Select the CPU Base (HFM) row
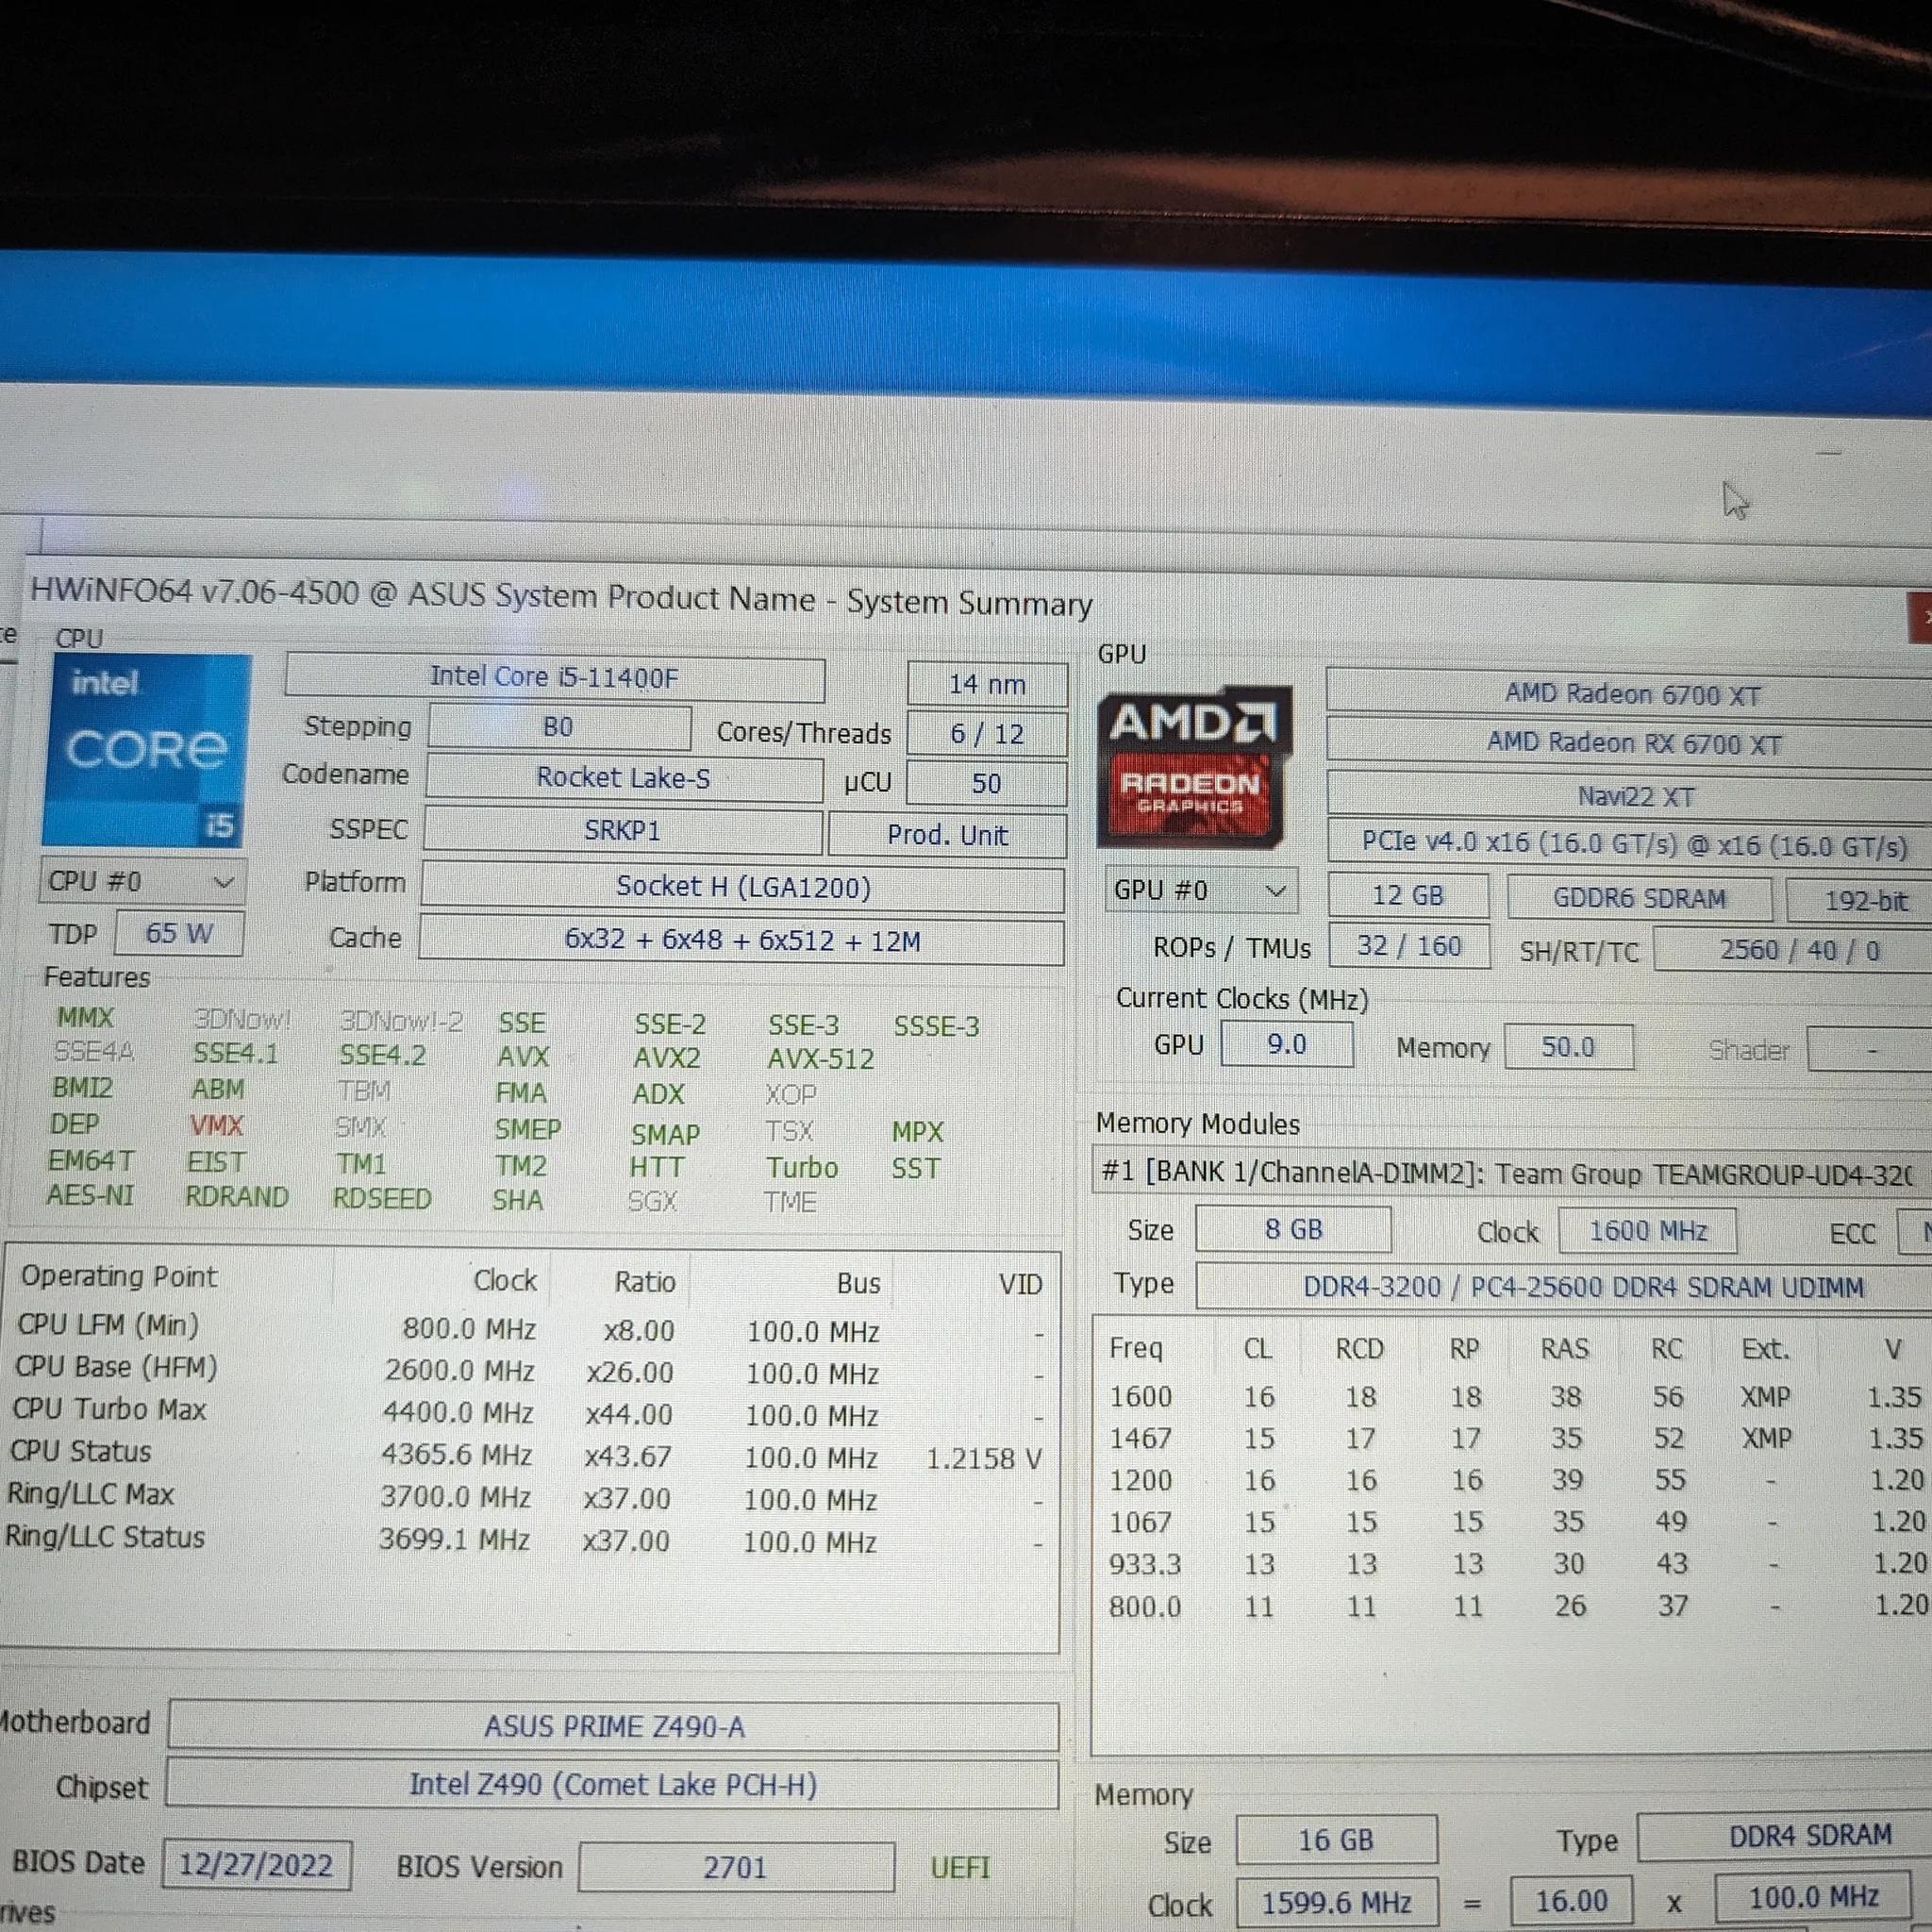Image resolution: width=1932 pixels, height=1932 pixels. [528, 1371]
